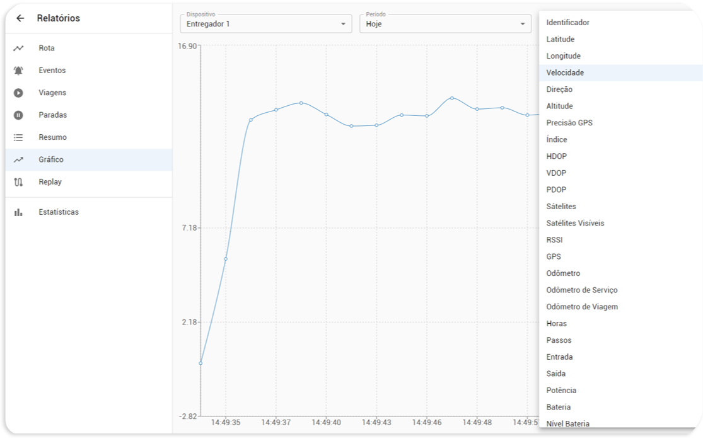Pick the Altitude option
703x441 pixels.
559,106
